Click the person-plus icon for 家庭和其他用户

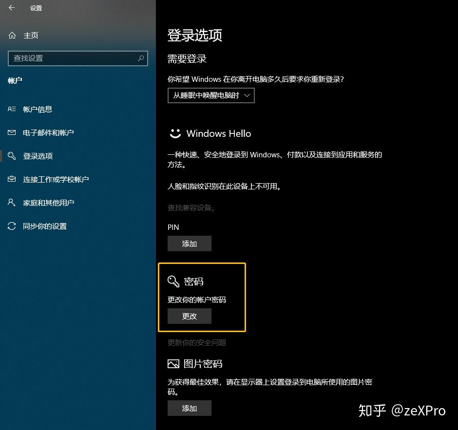point(12,203)
